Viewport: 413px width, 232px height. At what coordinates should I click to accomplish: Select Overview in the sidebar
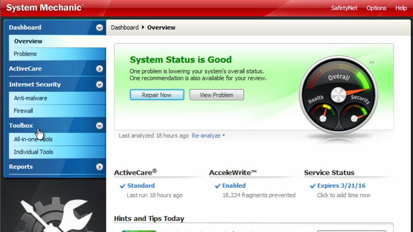57,41
